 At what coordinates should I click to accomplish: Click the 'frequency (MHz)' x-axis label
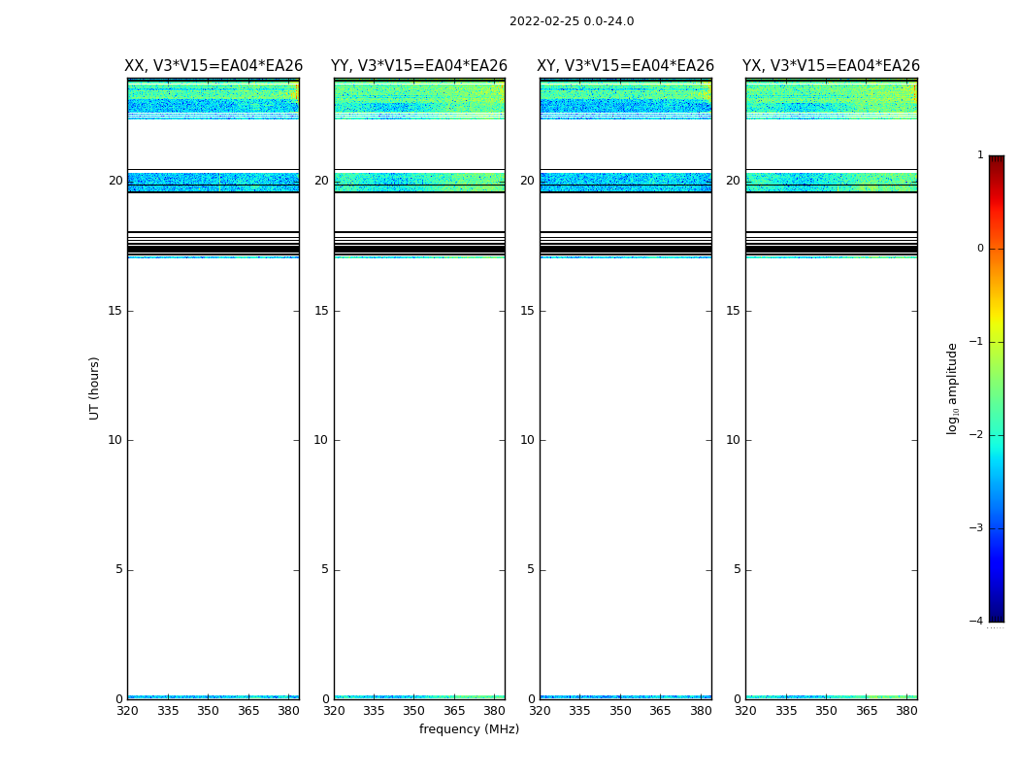click(469, 729)
